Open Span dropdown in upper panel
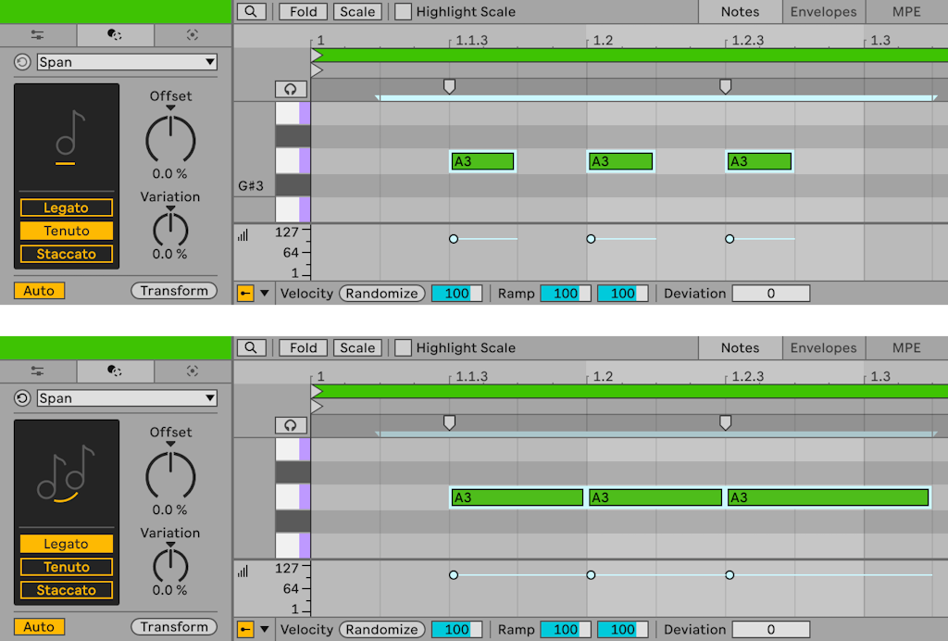The image size is (948, 641). click(x=127, y=62)
